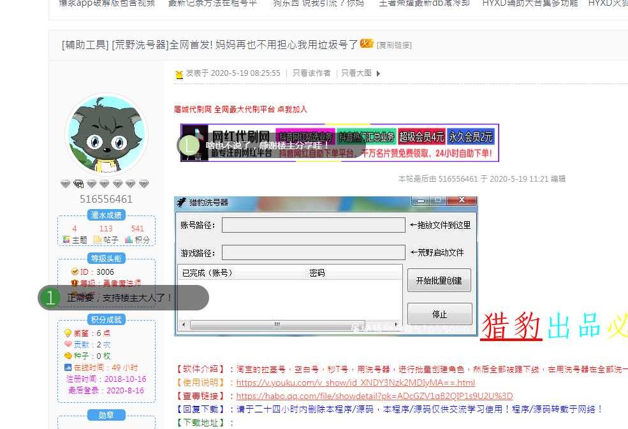Click the 积分 bar chart icon
Image resolution: width=628 pixels, height=429 pixels.
[x=129, y=240]
